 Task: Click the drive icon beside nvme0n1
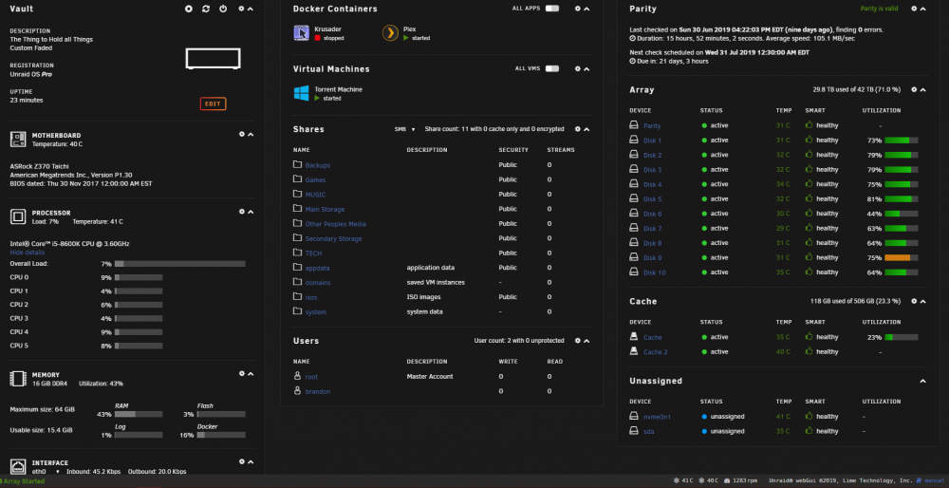pyautogui.click(x=634, y=416)
